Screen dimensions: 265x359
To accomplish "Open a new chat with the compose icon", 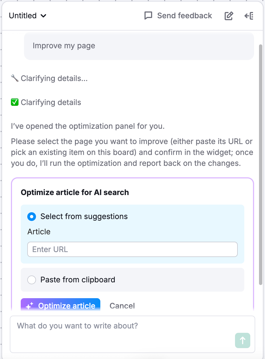I will tap(228, 16).
